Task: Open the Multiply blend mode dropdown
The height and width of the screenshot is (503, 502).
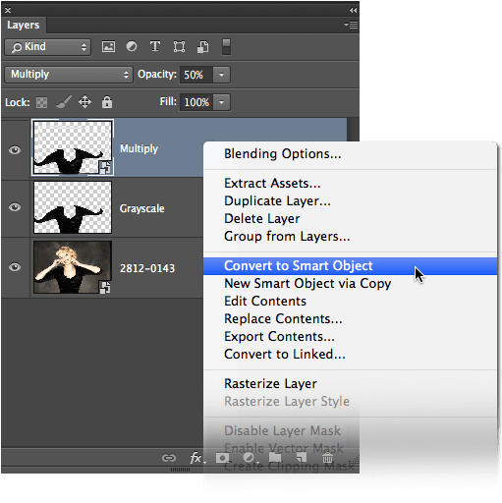Action: 69,75
